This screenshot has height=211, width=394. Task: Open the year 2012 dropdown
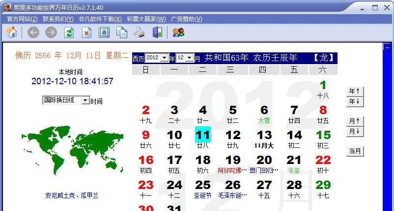click(165, 58)
